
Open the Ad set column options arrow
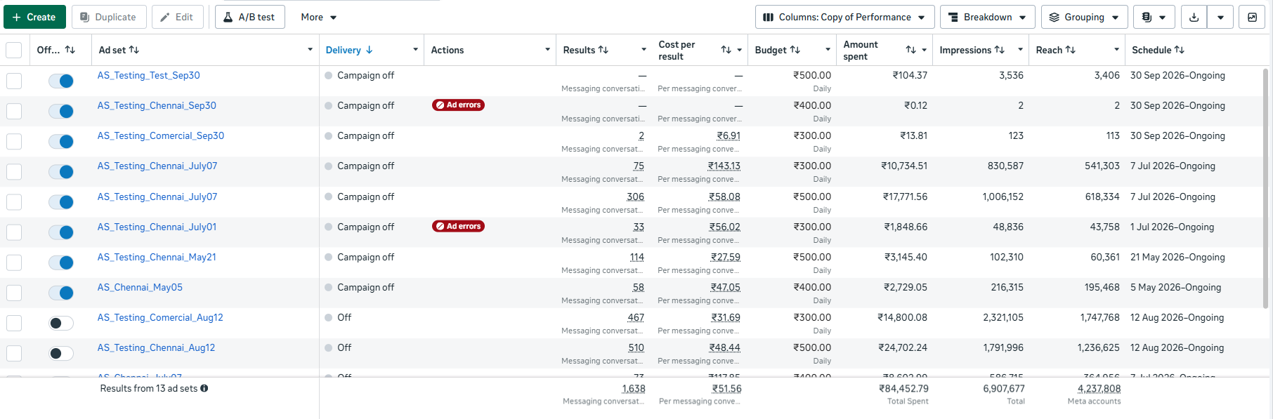tap(310, 50)
